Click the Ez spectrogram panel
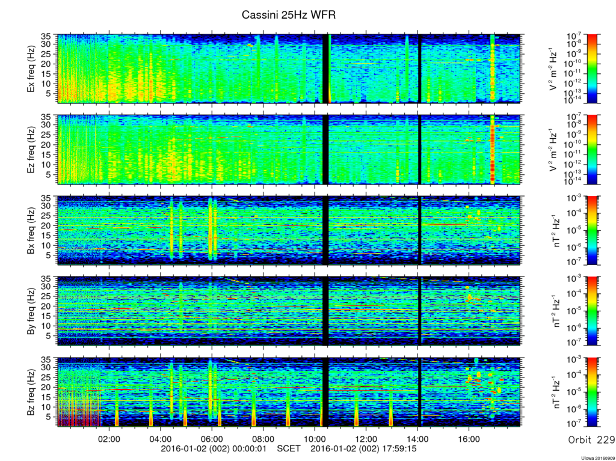 pyautogui.click(x=289, y=150)
